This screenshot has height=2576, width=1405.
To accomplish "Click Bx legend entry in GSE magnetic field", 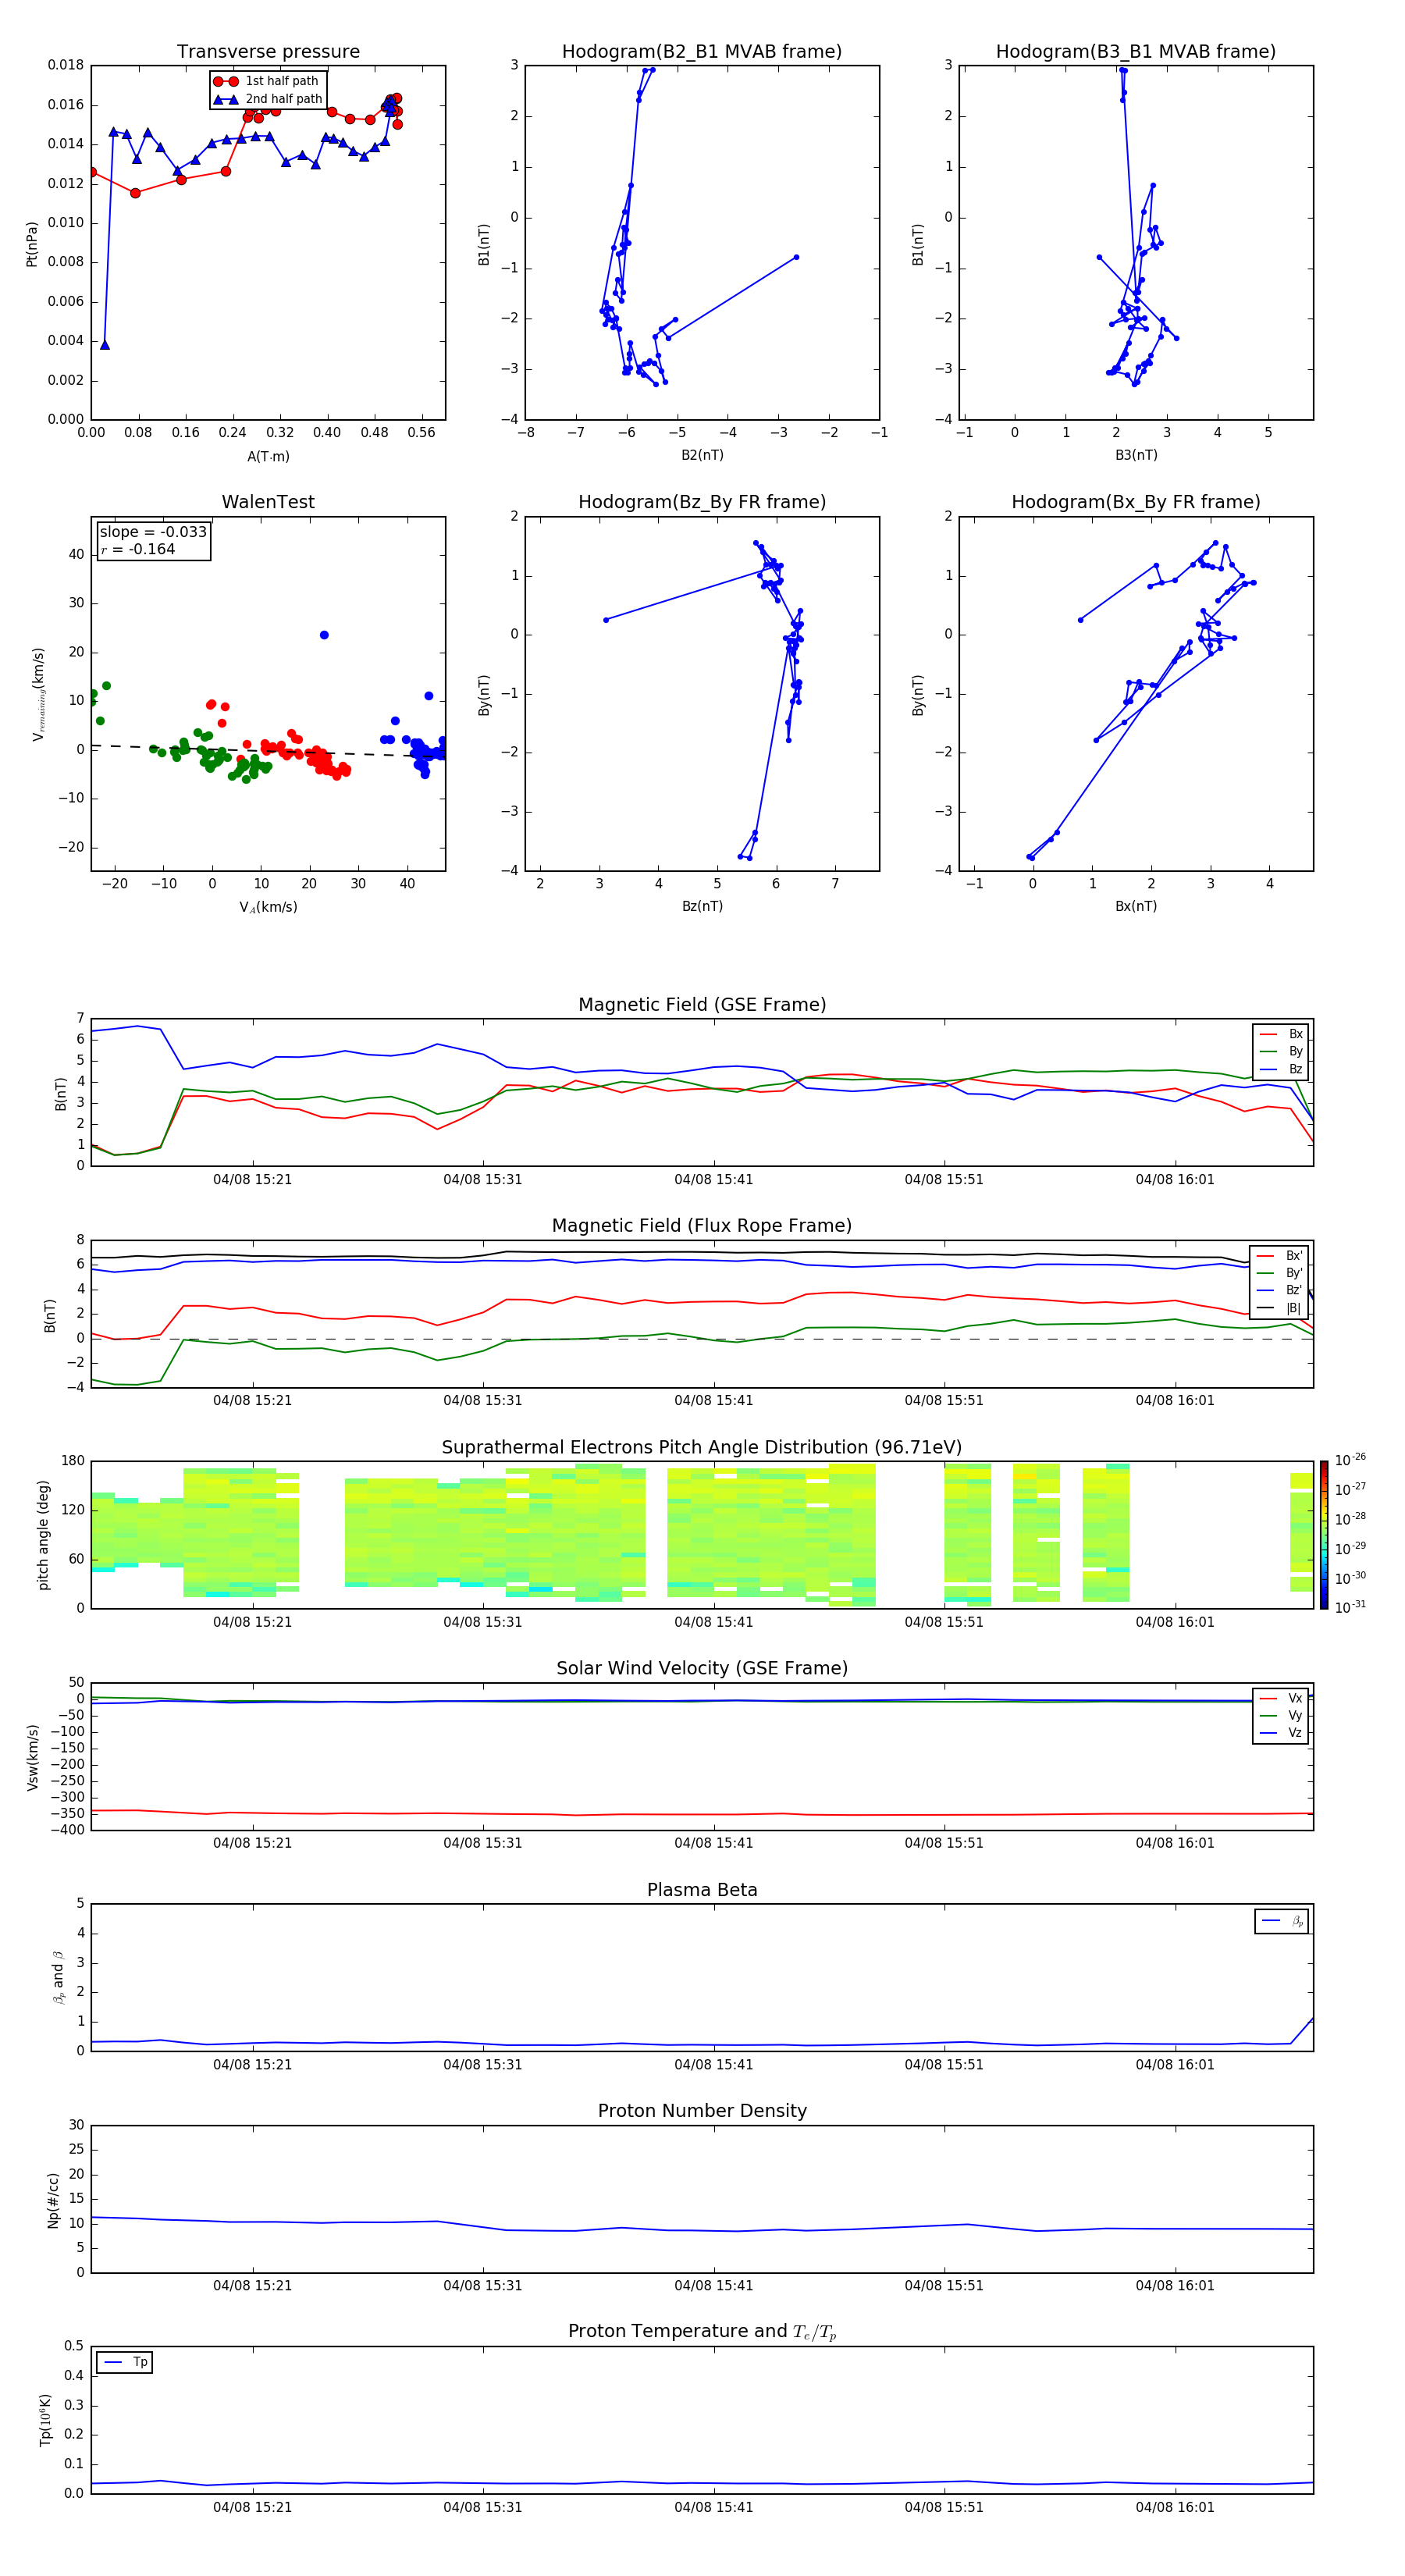I will tap(1281, 1034).
